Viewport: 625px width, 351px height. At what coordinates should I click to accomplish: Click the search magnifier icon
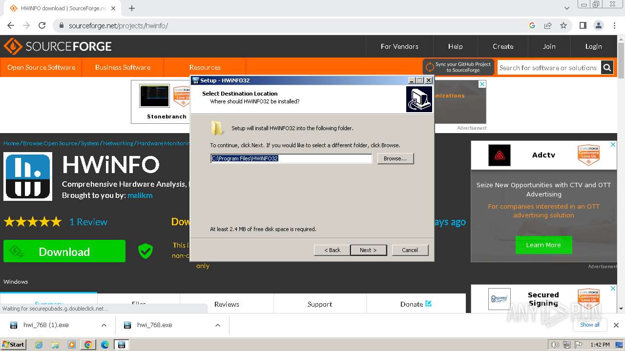(607, 68)
